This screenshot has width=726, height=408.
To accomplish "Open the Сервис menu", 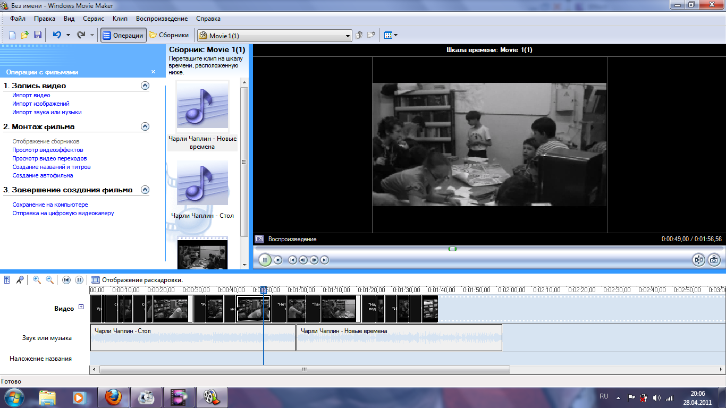I will (x=94, y=19).
